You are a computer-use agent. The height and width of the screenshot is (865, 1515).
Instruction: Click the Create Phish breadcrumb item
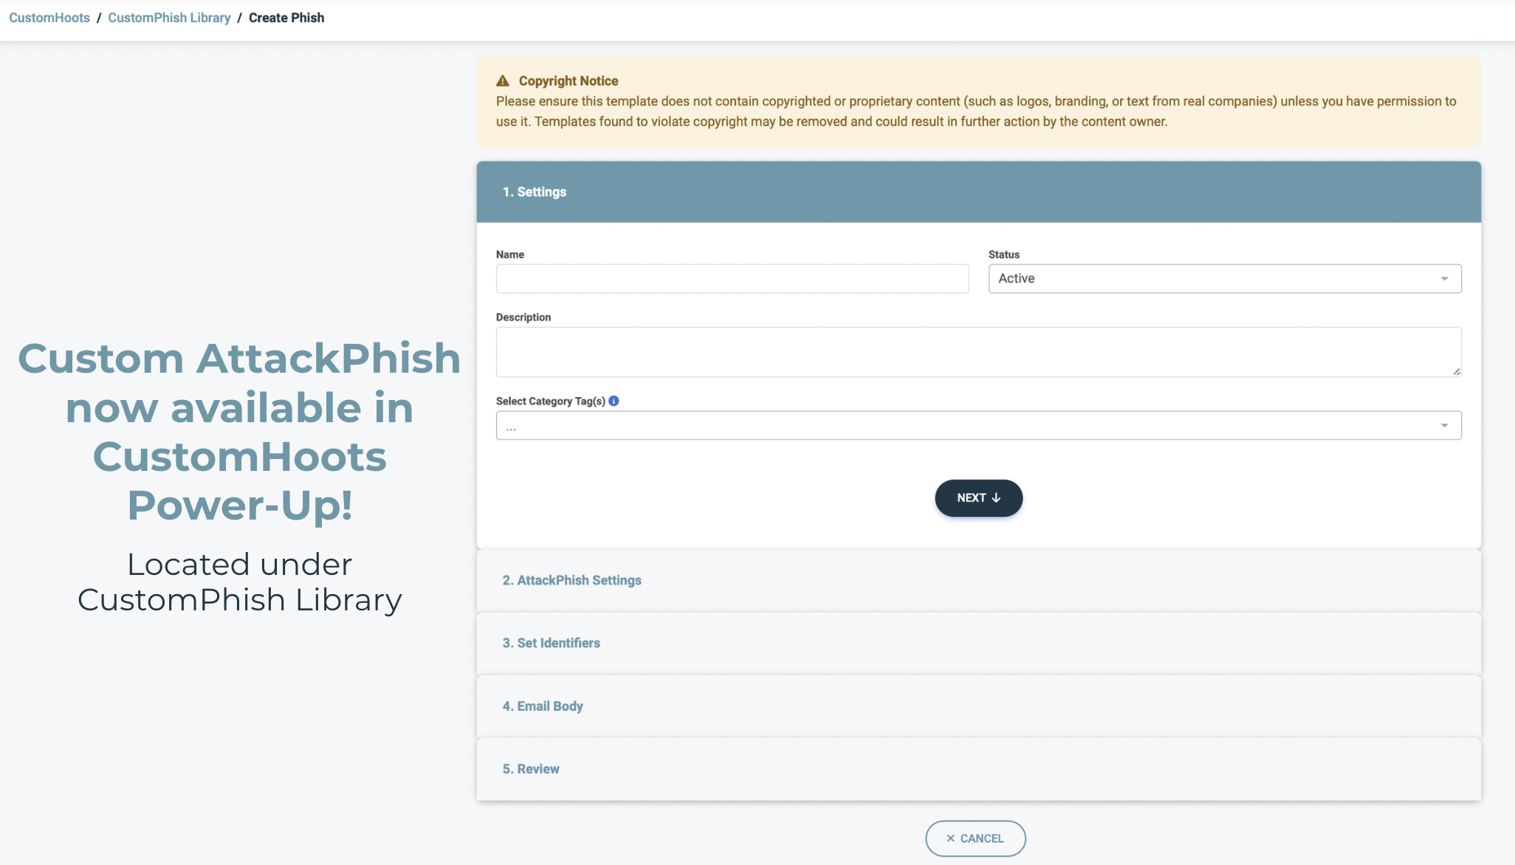pyautogui.click(x=286, y=18)
